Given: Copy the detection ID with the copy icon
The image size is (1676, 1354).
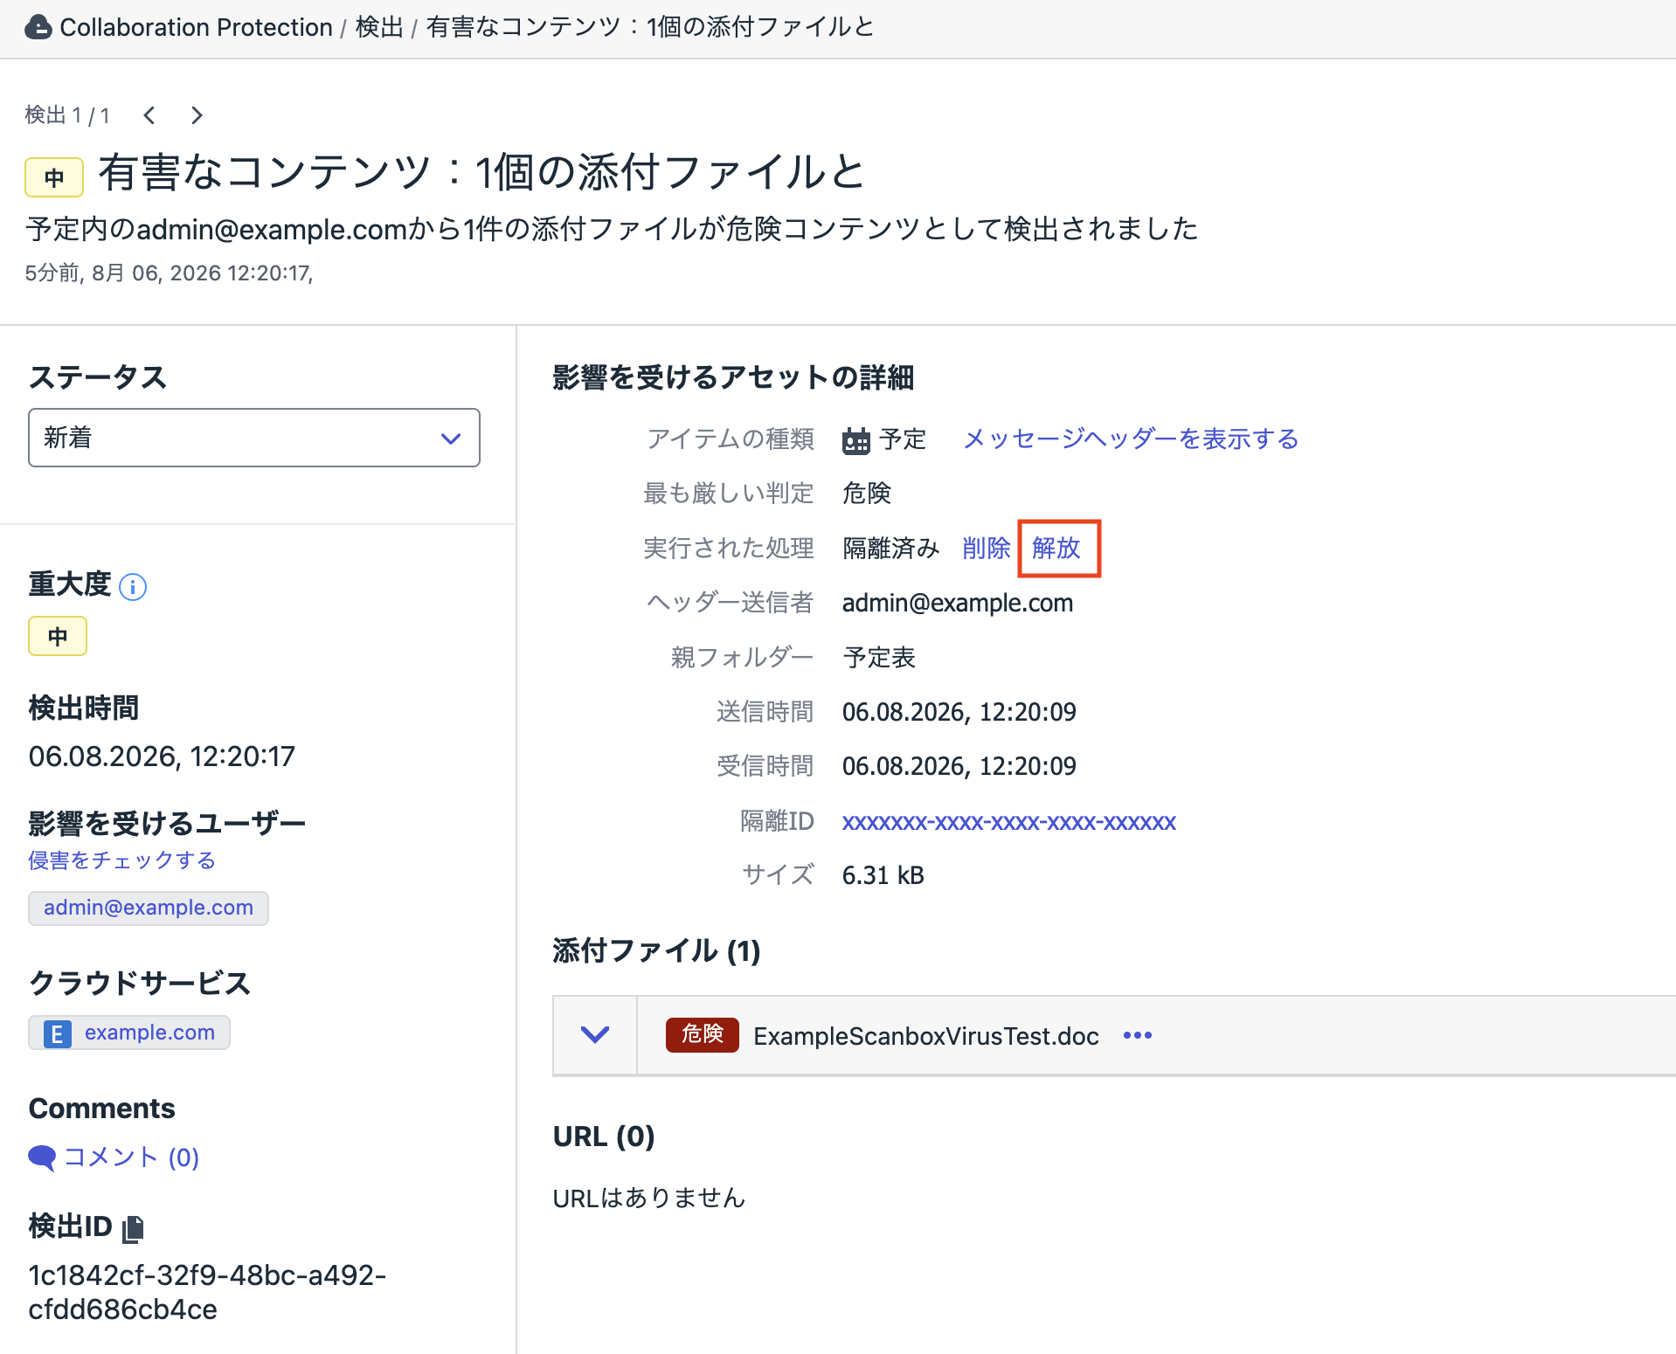Looking at the screenshot, I should pyautogui.click(x=133, y=1229).
